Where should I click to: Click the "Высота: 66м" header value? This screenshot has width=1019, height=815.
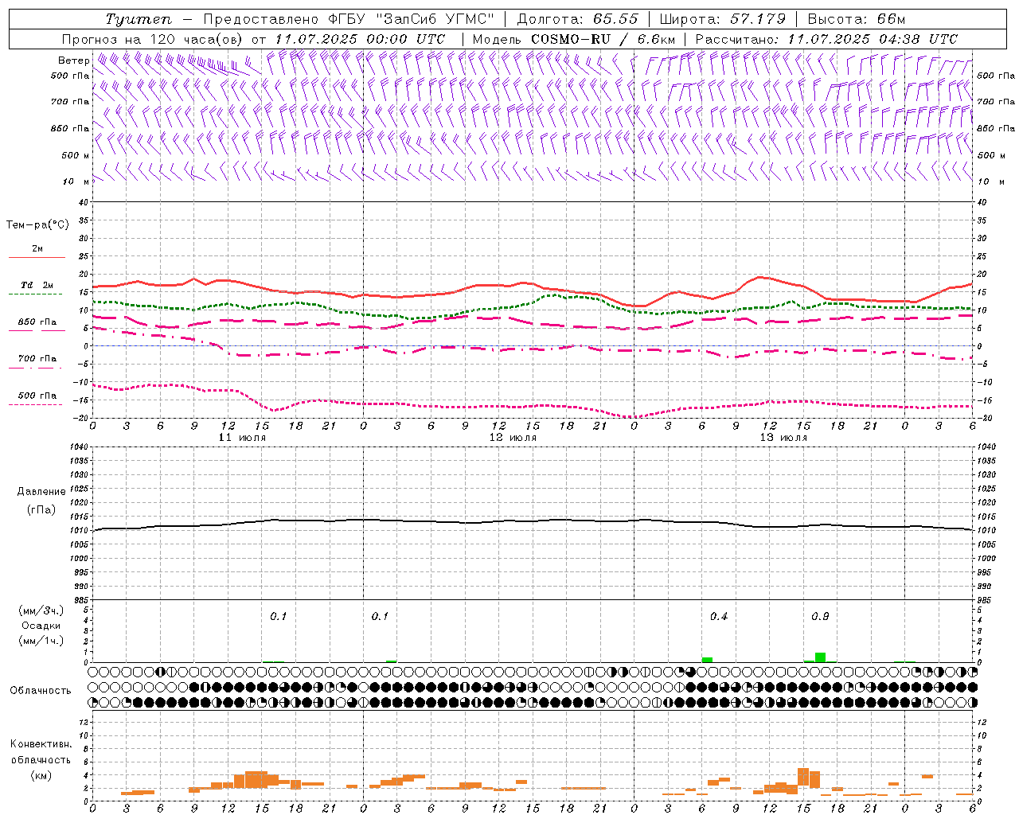[x=857, y=19]
